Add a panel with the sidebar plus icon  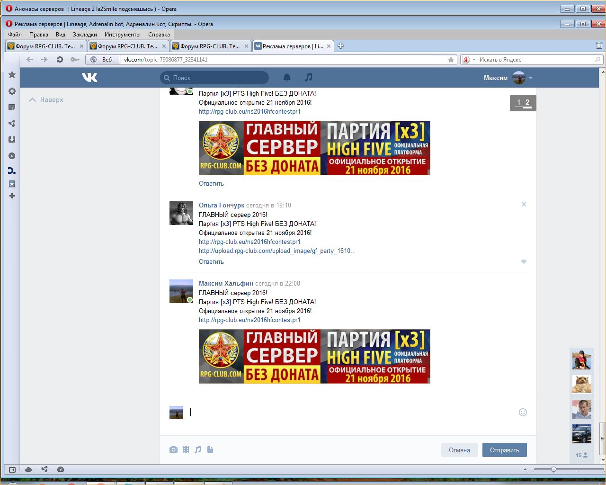[x=12, y=196]
